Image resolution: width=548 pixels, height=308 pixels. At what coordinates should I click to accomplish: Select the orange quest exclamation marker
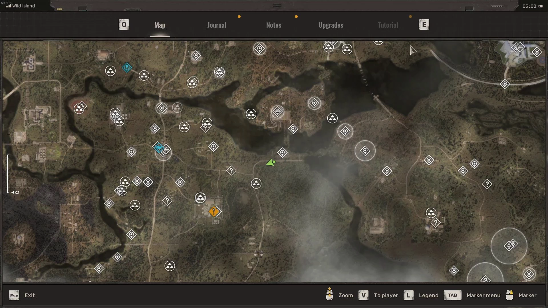(213, 212)
